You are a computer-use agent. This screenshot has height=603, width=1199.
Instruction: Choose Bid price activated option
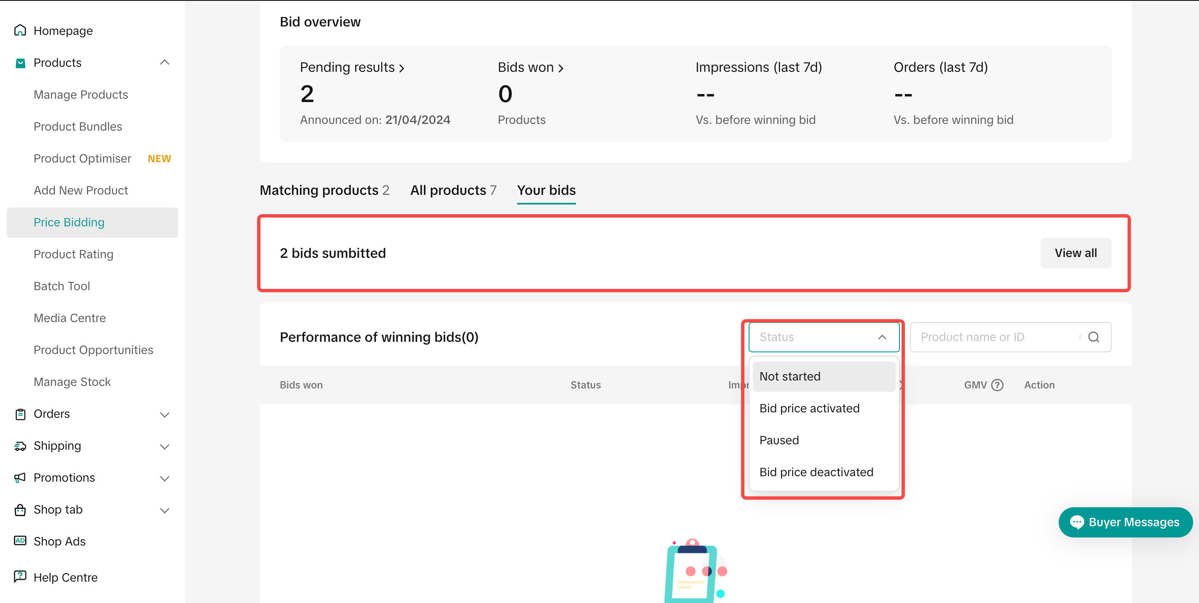[x=809, y=409]
